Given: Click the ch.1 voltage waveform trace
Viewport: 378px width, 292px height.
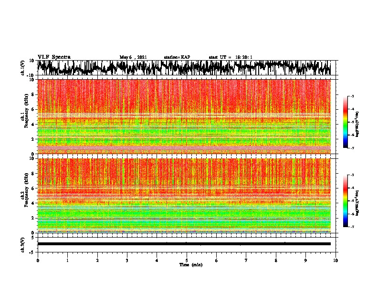Looking at the screenshot, I should click(184, 68).
